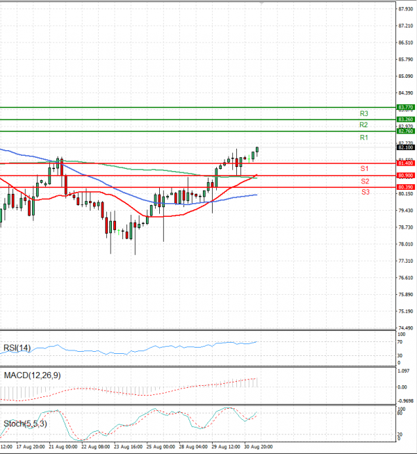Screen dimensions: 417x454
Task: Click the 25 Aug 00:00 time label
Action: (161, 447)
